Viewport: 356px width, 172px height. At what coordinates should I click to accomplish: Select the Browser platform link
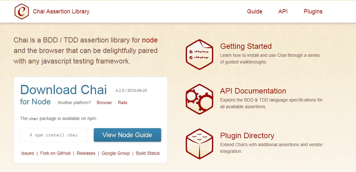click(104, 102)
